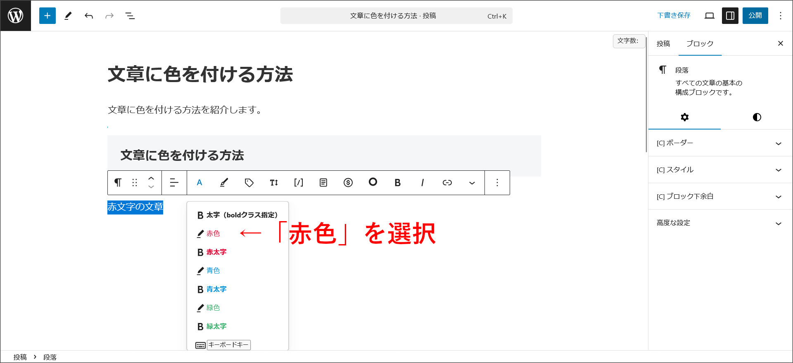Open the more rich text controls chevron
Image resolution: width=793 pixels, height=363 pixels.
(x=472, y=183)
